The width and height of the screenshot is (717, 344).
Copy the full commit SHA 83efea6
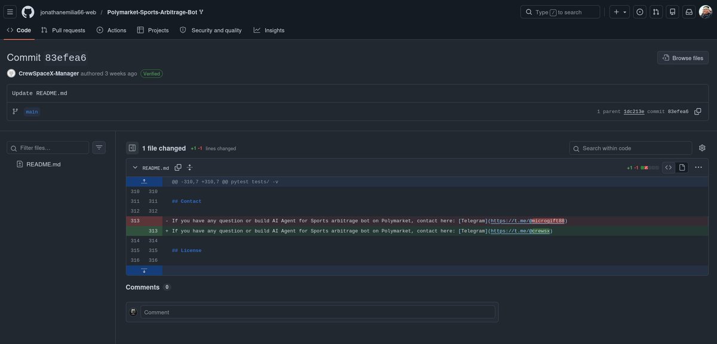pyautogui.click(x=698, y=112)
